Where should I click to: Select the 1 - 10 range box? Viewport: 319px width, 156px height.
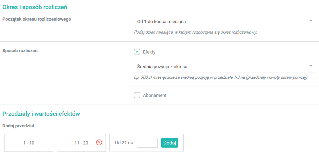click(29, 143)
